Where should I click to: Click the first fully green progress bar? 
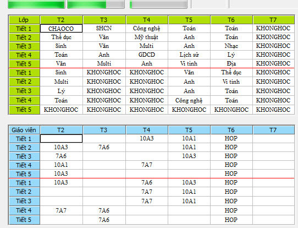point(36,4)
